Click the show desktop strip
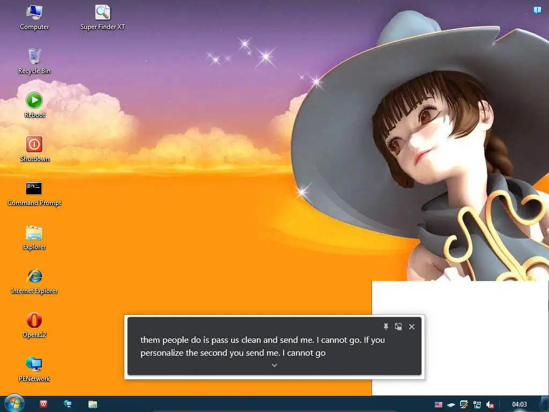Image resolution: width=549 pixels, height=412 pixels. (545, 404)
